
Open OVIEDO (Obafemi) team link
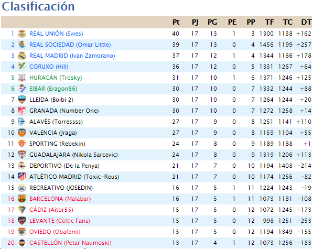(x=55, y=232)
